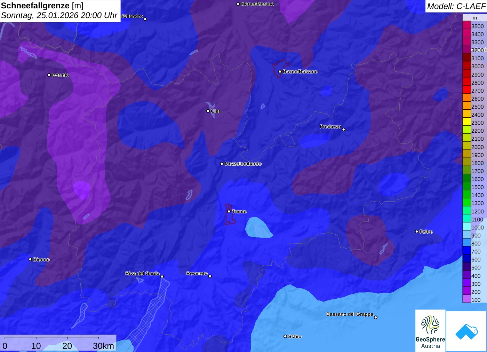Select the "3000" legend value label
The image size is (487, 352).
(478, 66)
